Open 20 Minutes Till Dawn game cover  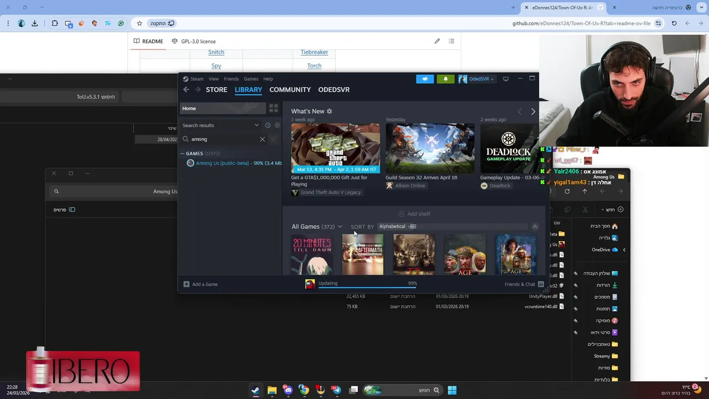pos(312,254)
